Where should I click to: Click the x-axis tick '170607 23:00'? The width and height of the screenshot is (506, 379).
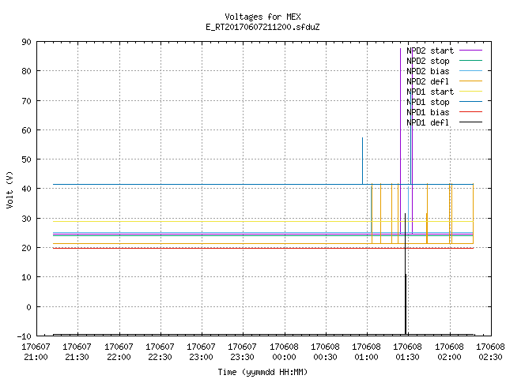[202, 352]
